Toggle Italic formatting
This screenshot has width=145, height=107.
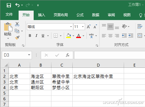tap(36, 36)
